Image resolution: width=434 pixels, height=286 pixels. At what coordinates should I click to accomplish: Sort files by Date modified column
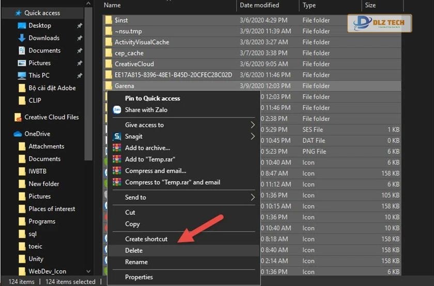259,5
